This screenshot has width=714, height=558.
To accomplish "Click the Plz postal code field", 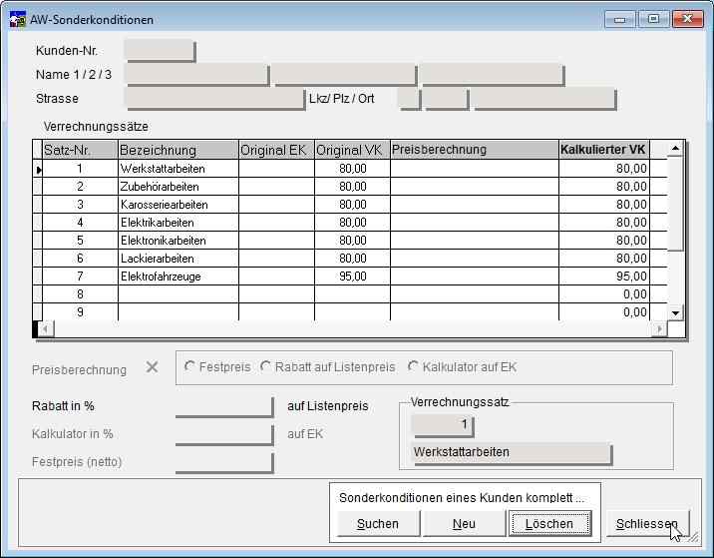I will click(447, 99).
